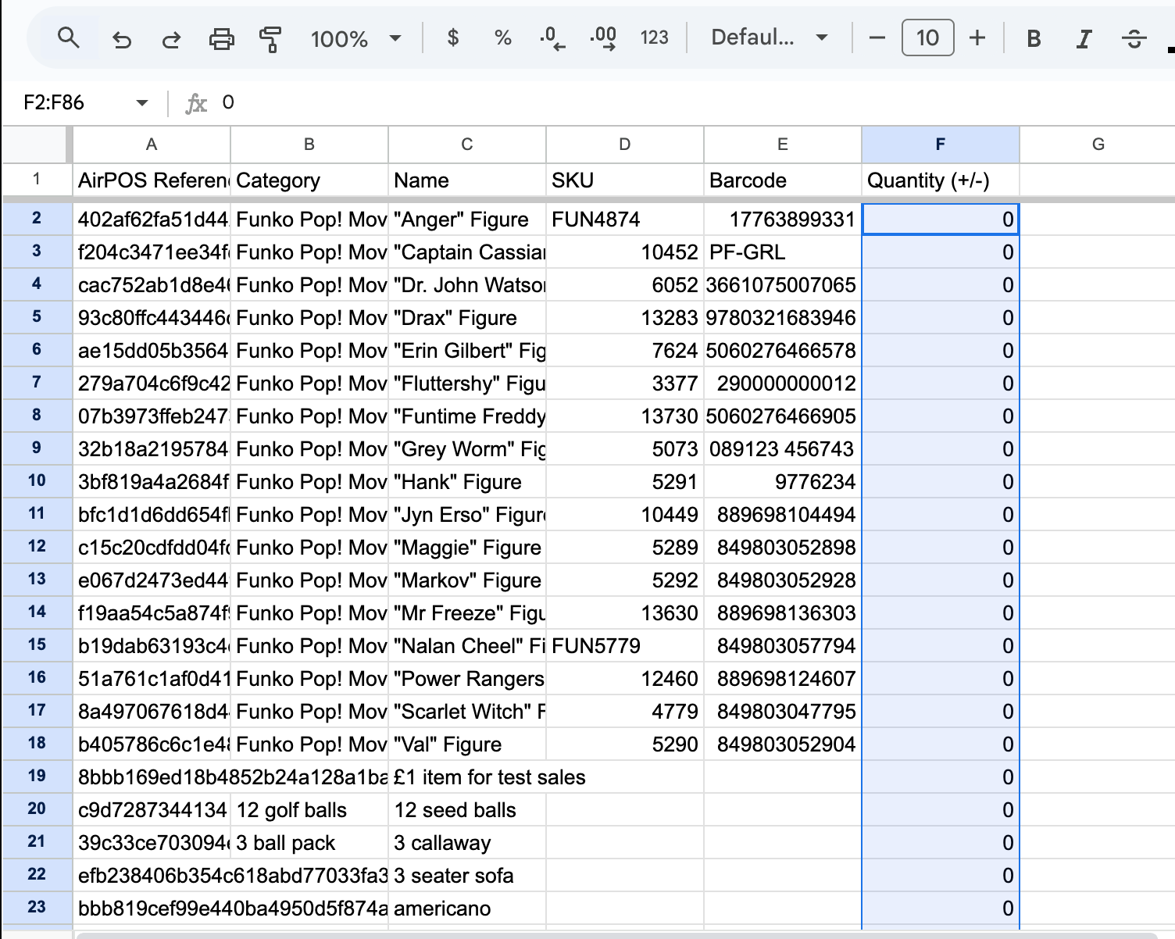This screenshot has height=939, width=1175.
Task: Select the "Hank" Figure name cell
Action: tap(467, 482)
